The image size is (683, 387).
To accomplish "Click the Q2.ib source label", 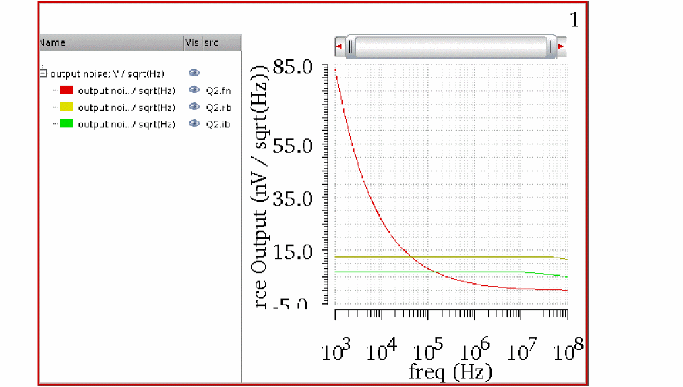I will pos(218,124).
